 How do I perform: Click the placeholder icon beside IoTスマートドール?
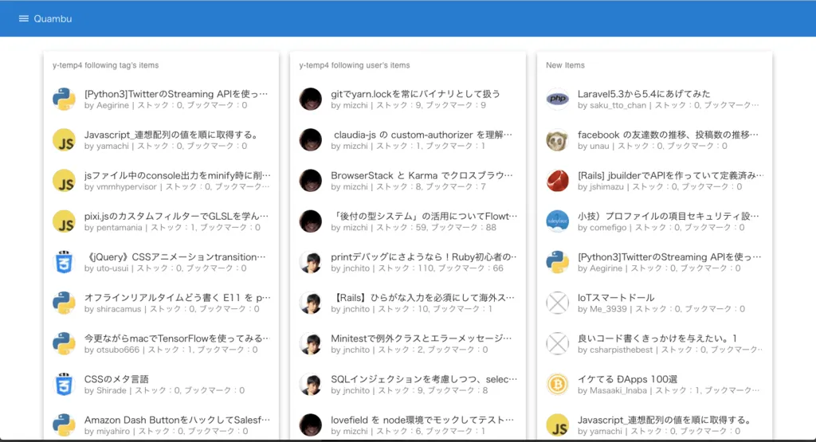click(557, 303)
